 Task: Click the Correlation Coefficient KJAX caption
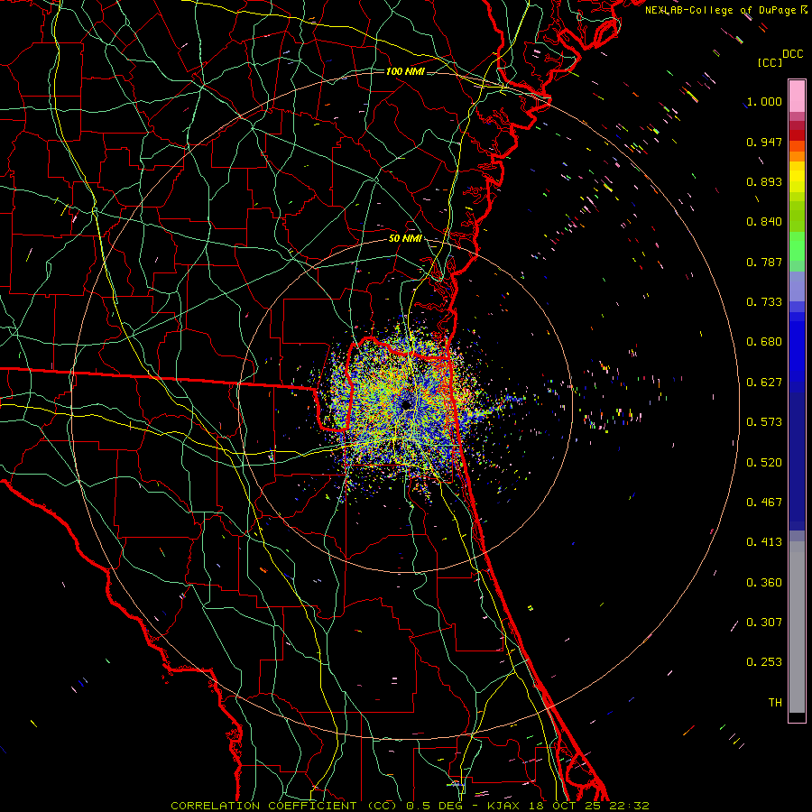411,806
